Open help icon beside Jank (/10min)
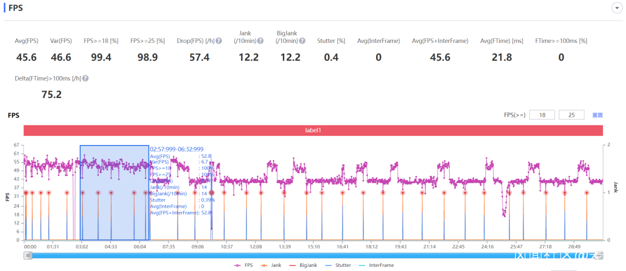 click(x=260, y=41)
